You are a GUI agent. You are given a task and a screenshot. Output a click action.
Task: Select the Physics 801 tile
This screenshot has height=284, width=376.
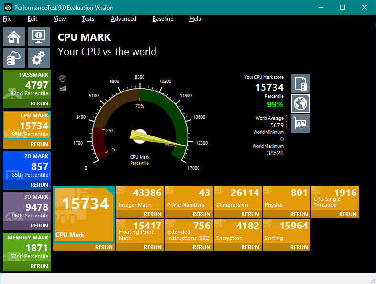coord(287,198)
